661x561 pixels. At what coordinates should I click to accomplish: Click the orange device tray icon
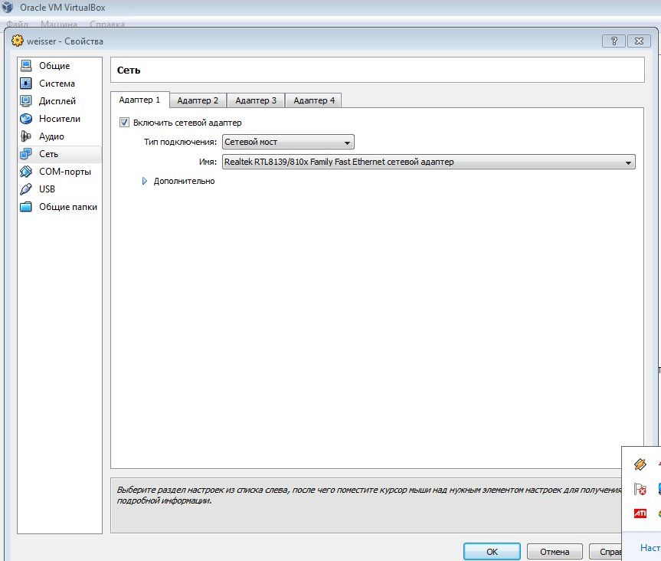[x=640, y=464]
